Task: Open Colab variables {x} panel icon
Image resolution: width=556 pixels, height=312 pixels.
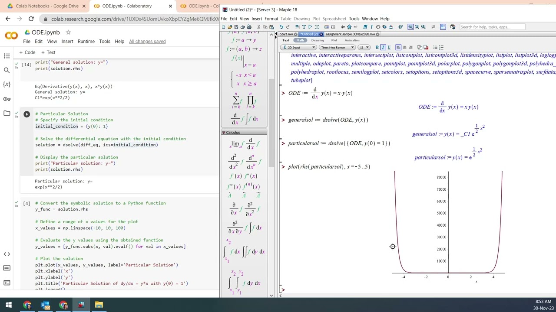Action: (x=7, y=84)
